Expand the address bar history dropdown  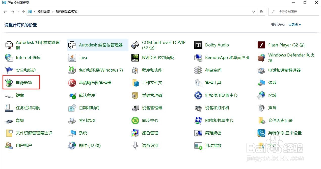[x=254, y=12]
